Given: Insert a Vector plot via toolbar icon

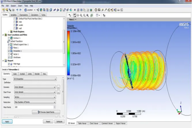Looking at the screenshot, I should [38, 10].
